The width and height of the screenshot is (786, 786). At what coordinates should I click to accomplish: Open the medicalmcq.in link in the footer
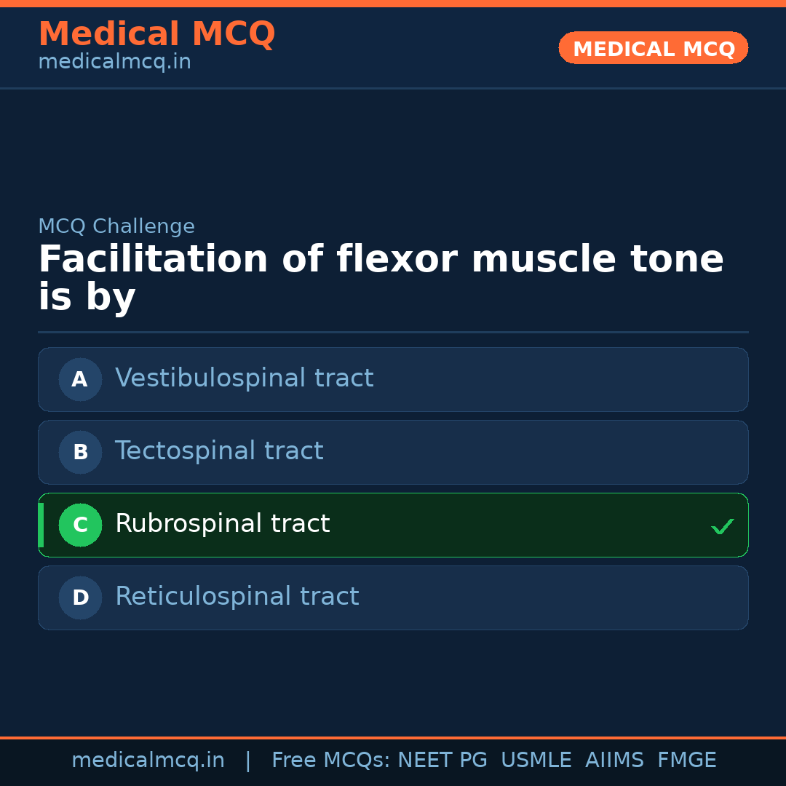[148, 761]
